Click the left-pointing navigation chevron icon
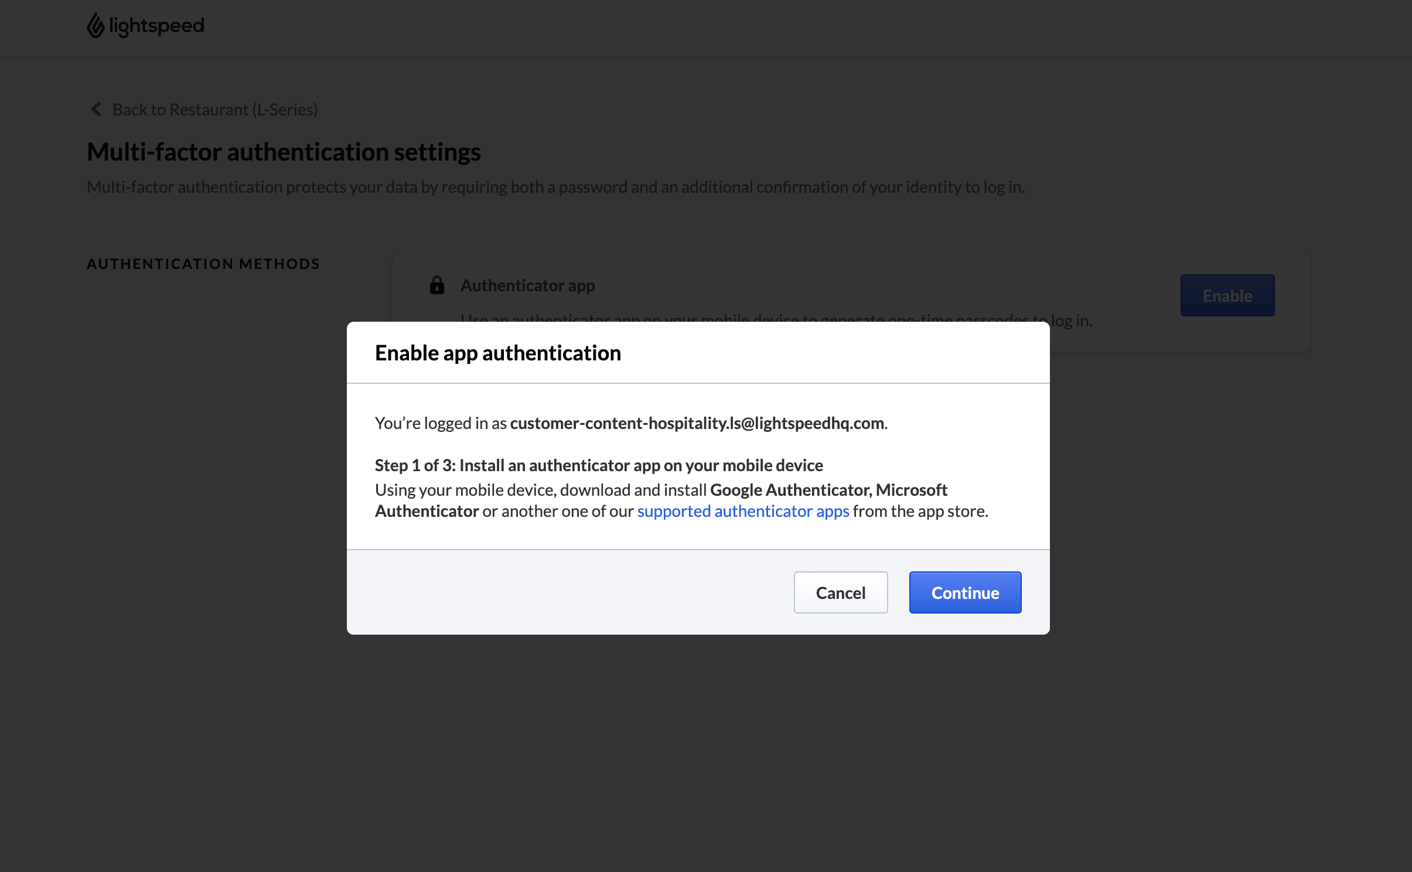 pos(96,109)
